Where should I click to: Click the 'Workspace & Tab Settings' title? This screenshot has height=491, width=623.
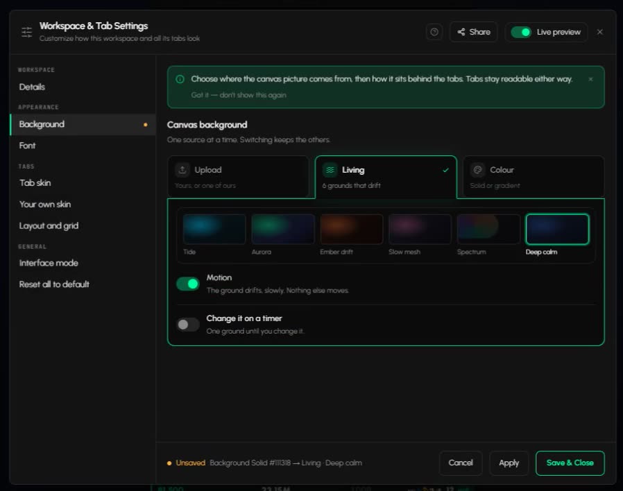point(94,26)
